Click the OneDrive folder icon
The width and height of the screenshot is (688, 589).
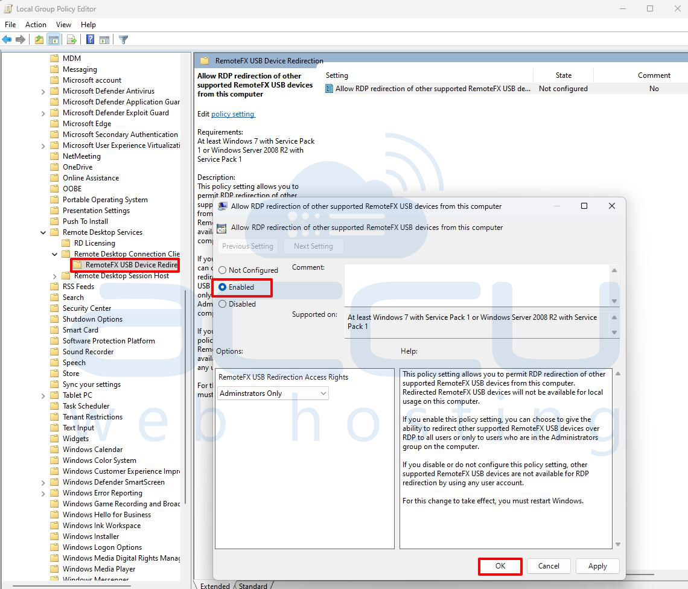(x=54, y=167)
